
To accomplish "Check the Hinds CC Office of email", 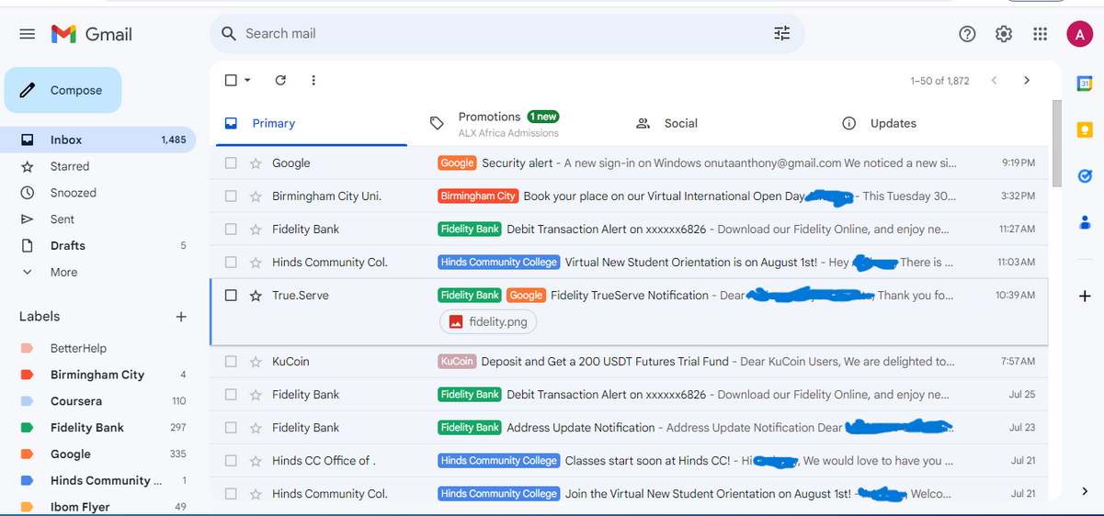I will pyautogui.click(x=231, y=461).
